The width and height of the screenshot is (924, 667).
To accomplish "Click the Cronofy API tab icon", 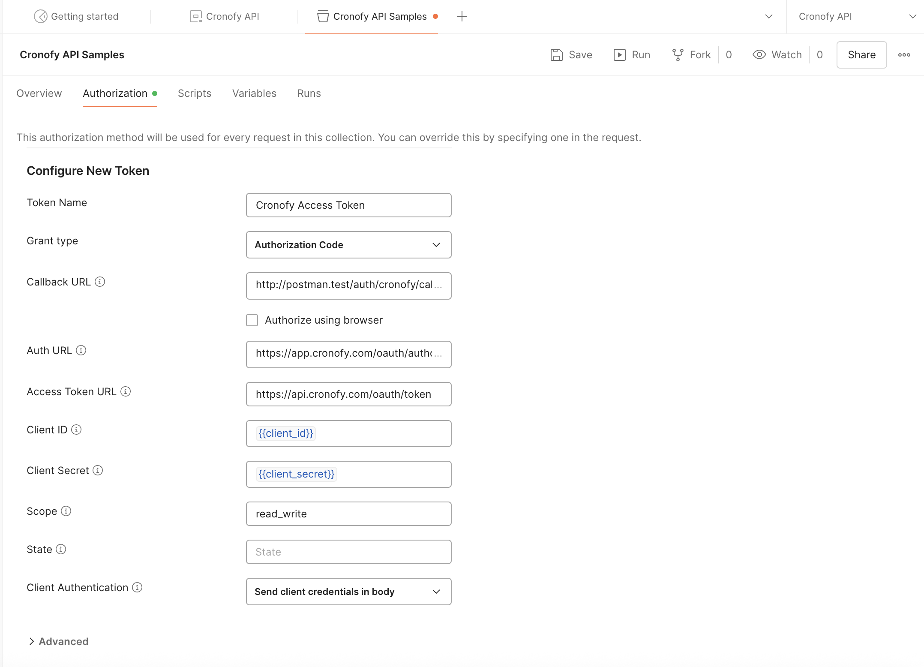I will 195,16.
